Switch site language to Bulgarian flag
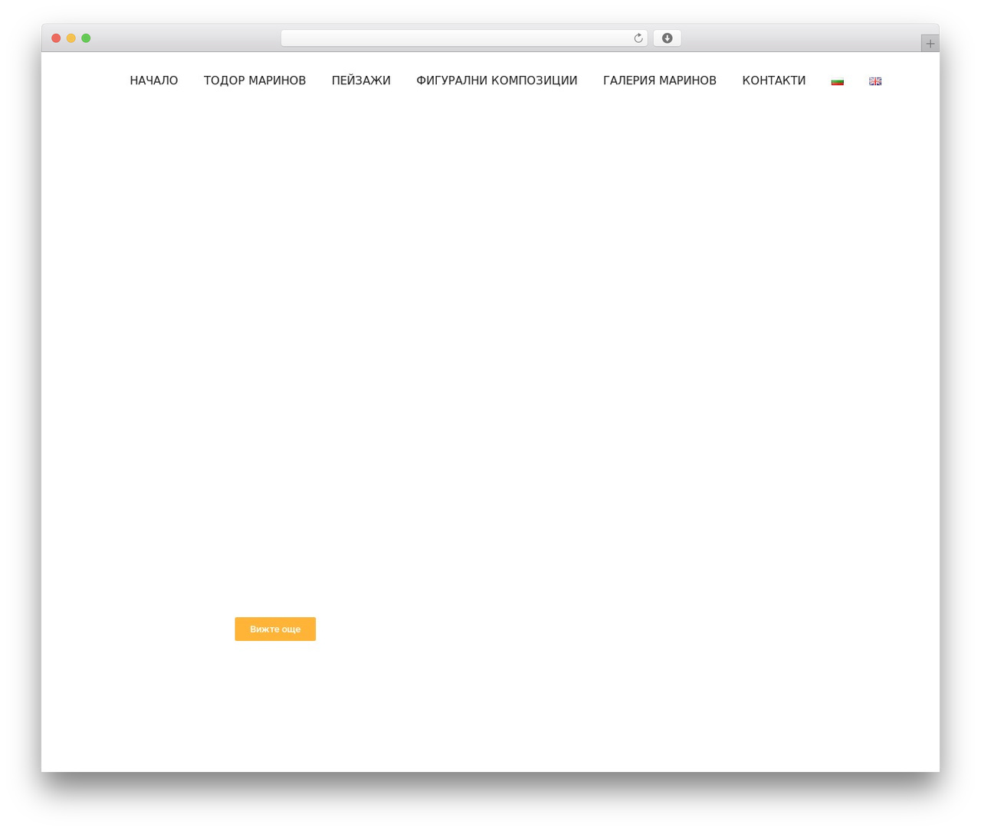This screenshot has width=981, height=831. pos(838,81)
